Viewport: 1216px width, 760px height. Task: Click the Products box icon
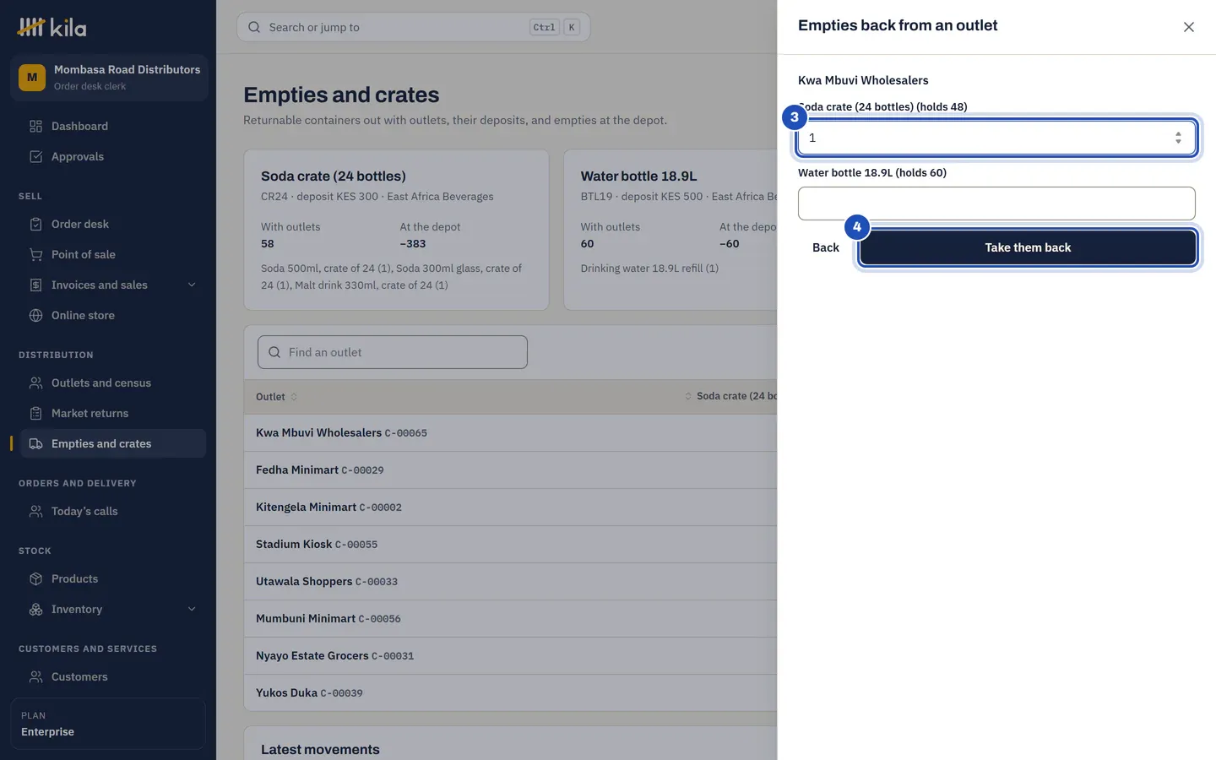click(x=35, y=578)
